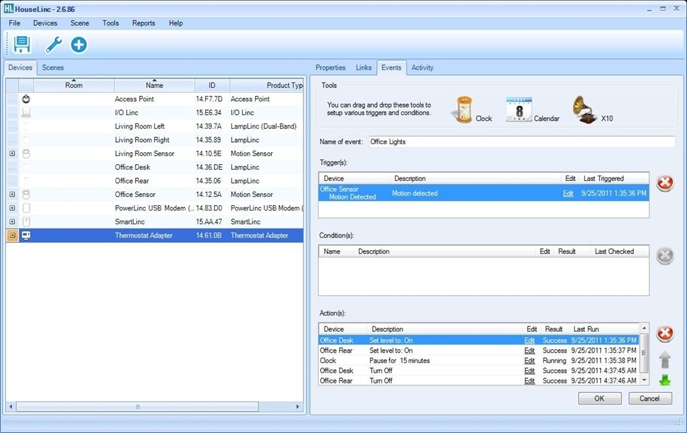Select the X10 gramophone tool icon
The image size is (687, 433).
(585, 110)
